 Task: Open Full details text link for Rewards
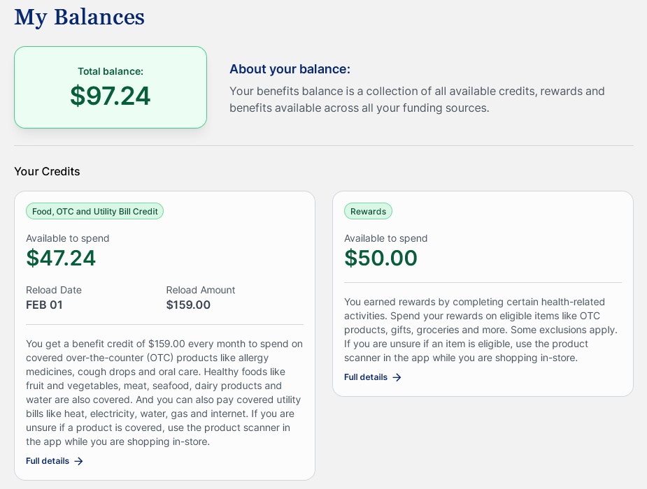[x=366, y=377]
